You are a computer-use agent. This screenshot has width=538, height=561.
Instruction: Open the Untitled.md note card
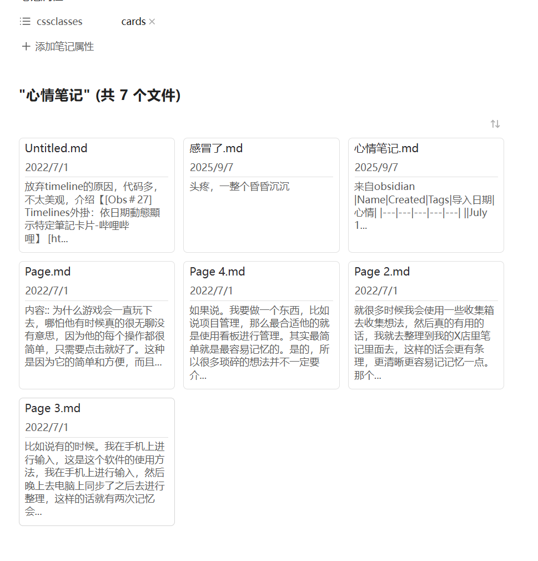pos(56,148)
